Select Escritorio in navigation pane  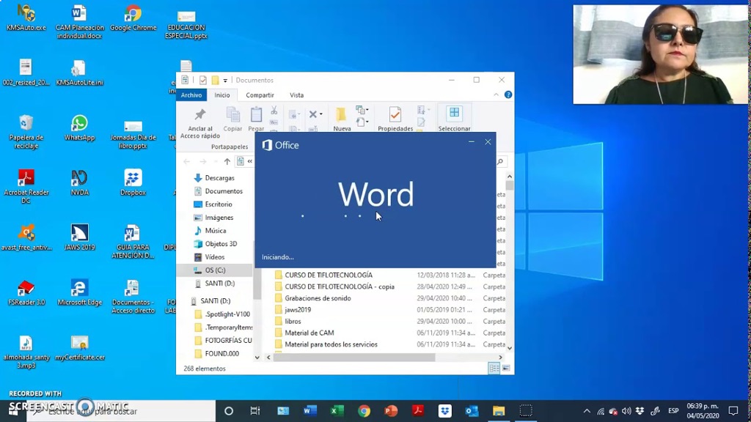(x=219, y=204)
